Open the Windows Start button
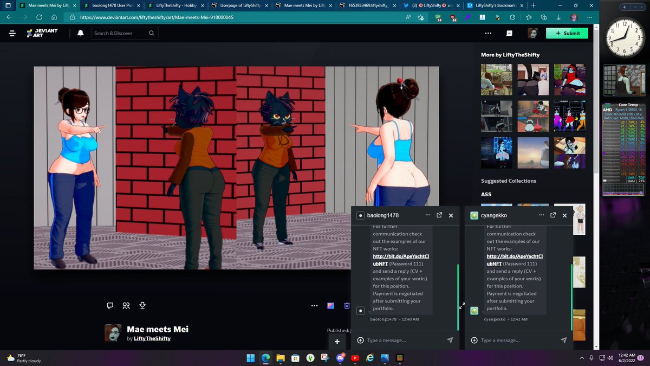 pyautogui.click(x=251, y=358)
